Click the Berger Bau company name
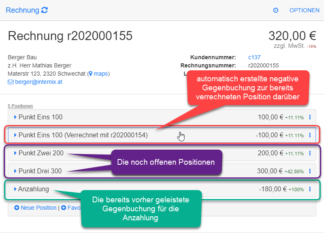The height and width of the screenshot is (233, 324). click(22, 57)
